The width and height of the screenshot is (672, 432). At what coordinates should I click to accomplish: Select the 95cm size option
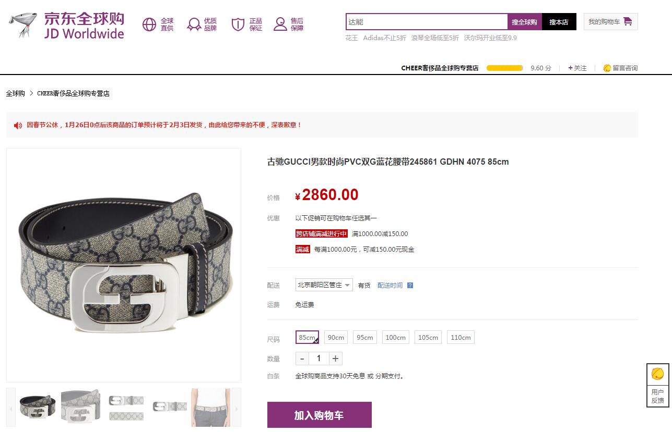coord(364,337)
